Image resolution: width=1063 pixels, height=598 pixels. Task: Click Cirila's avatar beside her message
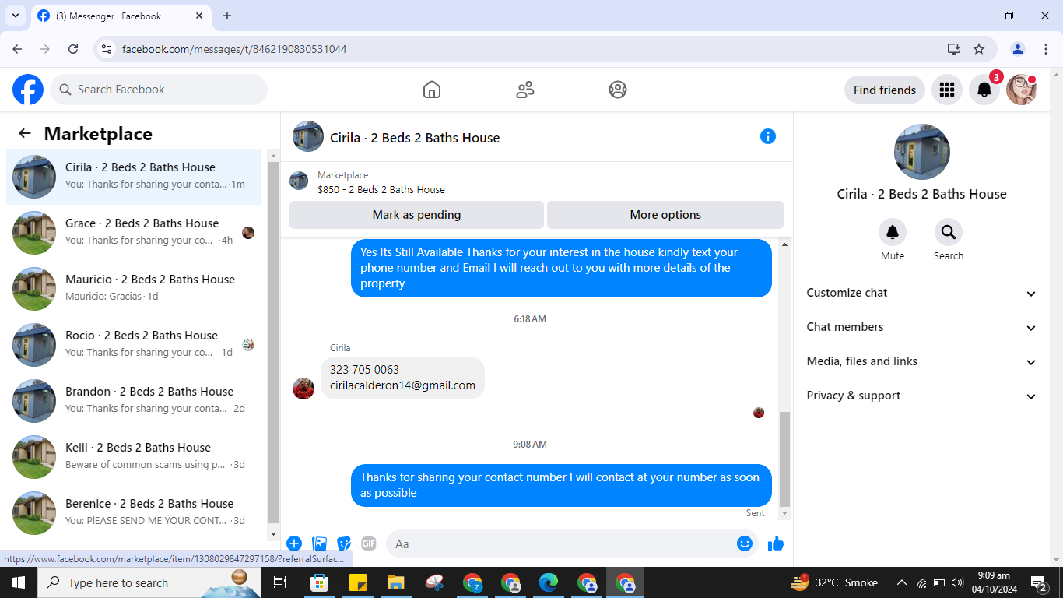pyautogui.click(x=303, y=389)
